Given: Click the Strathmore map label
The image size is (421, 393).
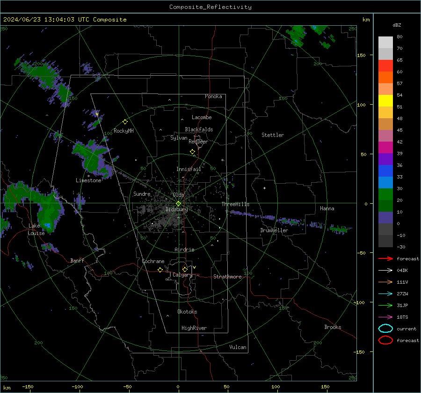Looking at the screenshot, I should [227, 277].
